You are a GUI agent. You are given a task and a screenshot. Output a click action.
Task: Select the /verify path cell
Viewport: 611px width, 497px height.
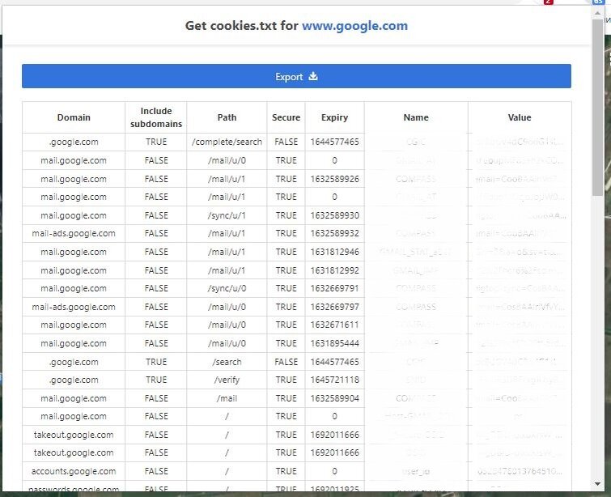[227, 380]
